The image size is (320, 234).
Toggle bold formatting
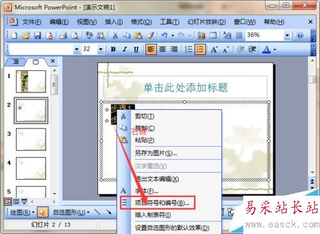(x=113, y=49)
